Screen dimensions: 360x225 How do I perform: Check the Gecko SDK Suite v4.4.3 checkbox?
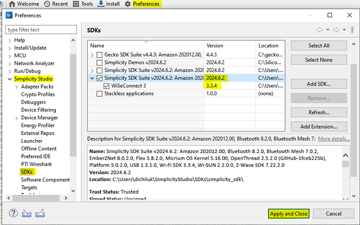[100, 55]
